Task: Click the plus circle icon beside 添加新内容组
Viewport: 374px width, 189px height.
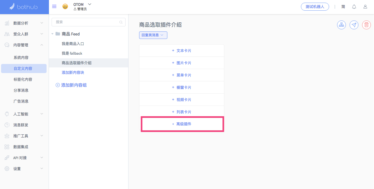Action: [58, 85]
